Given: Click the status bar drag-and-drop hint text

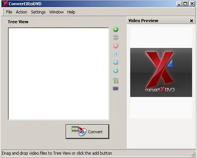Looking at the screenshot, I should [57, 153].
